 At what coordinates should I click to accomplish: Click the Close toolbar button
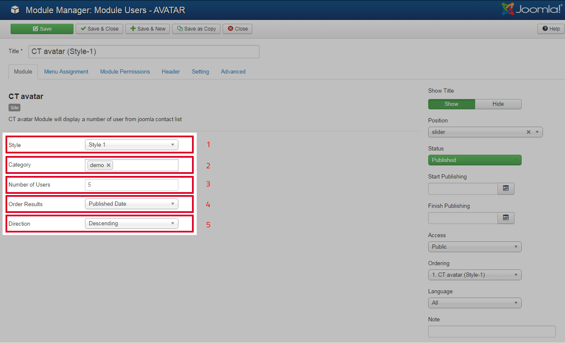pos(237,29)
